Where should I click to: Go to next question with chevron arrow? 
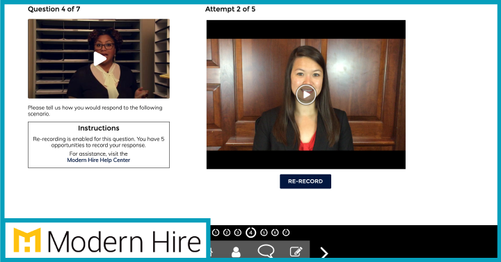coord(324,253)
